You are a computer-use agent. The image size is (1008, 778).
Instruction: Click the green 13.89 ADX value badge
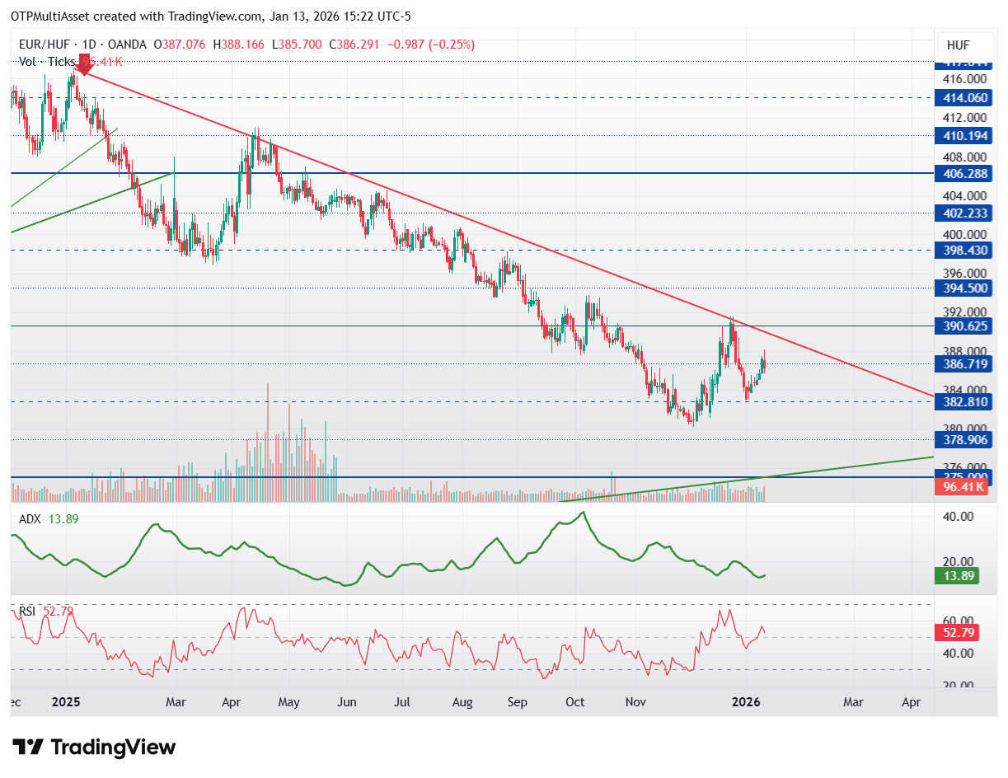956,576
